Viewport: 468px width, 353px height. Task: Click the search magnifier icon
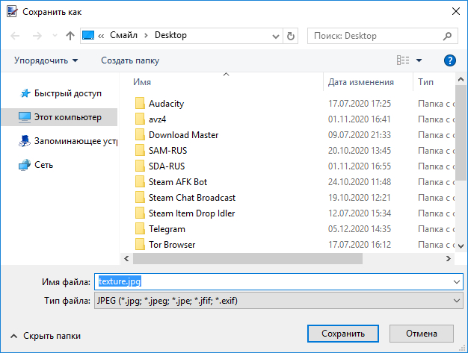[x=448, y=35]
